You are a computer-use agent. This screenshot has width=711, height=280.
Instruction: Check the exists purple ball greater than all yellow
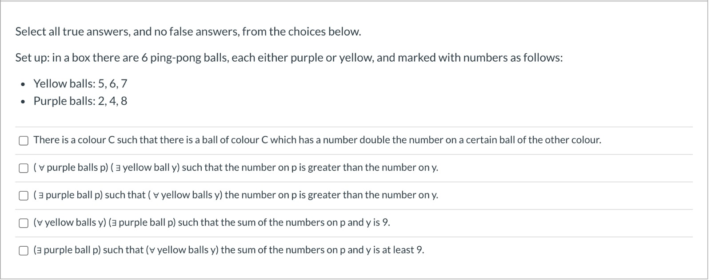point(23,195)
